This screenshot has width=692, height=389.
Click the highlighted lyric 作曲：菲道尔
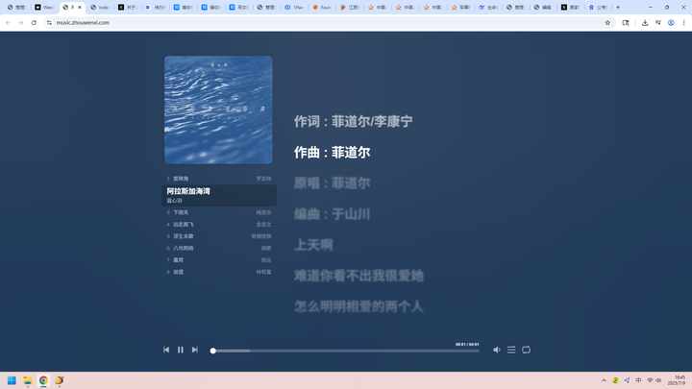point(333,153)
